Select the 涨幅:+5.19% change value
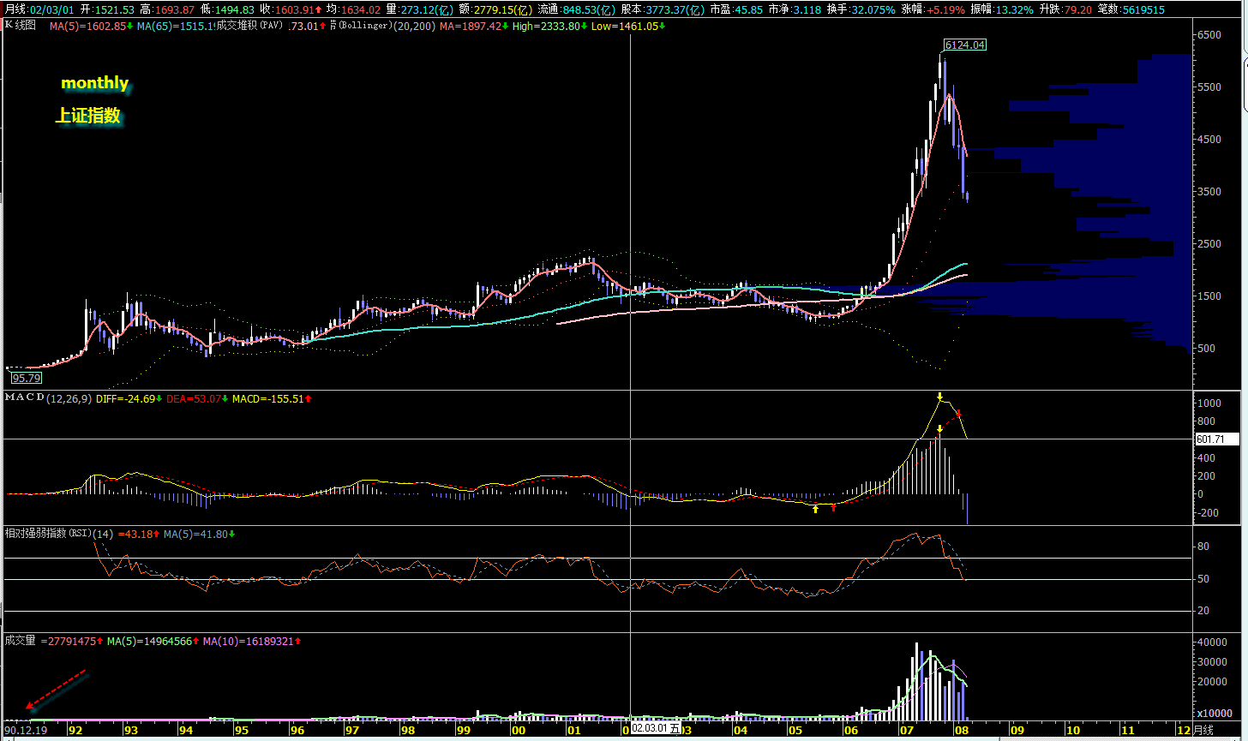Viewport: 1248px width, 741px height. tap(933, 9)
